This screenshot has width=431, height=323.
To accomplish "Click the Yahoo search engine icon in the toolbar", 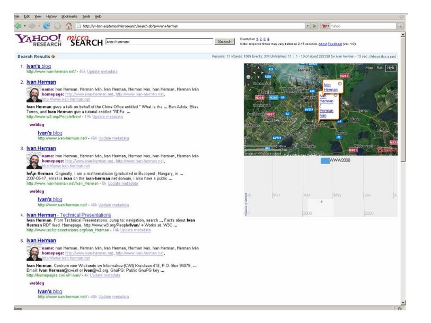I will point(324,26).
